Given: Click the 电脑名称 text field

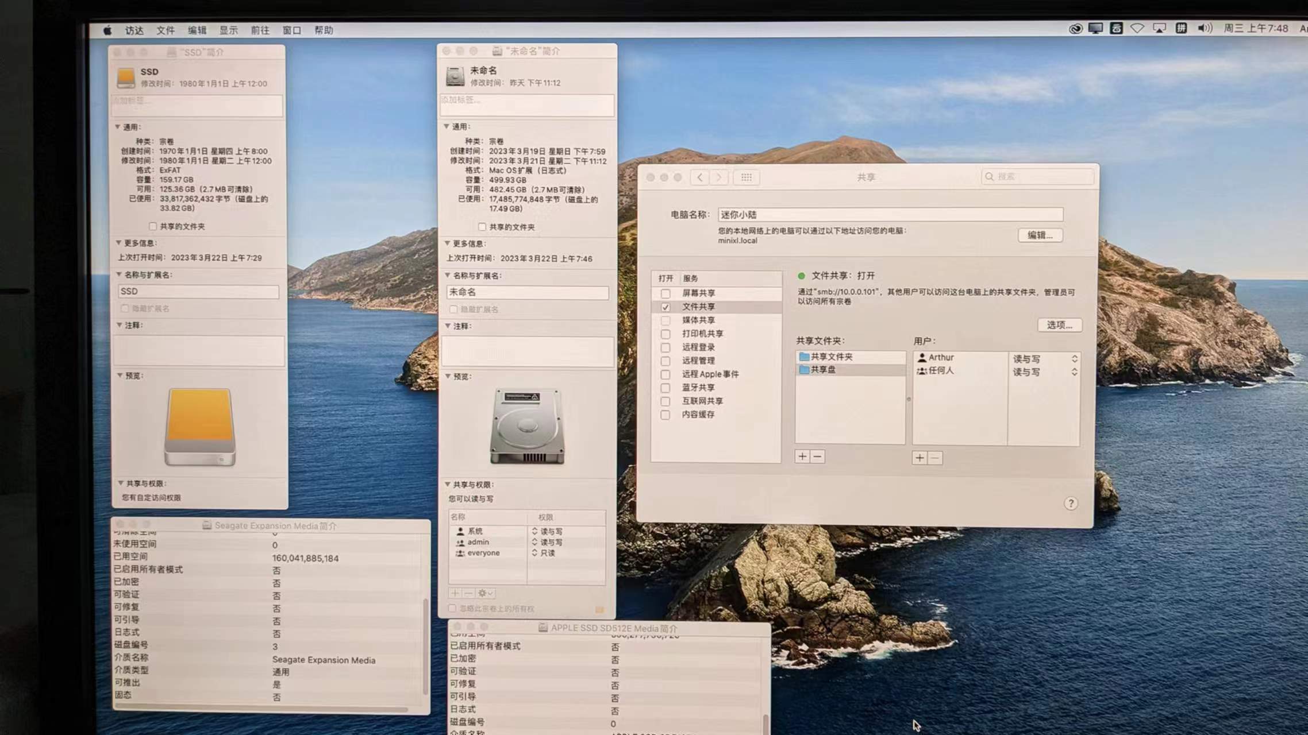Looking at the screenshot, I should click(890, 215).
